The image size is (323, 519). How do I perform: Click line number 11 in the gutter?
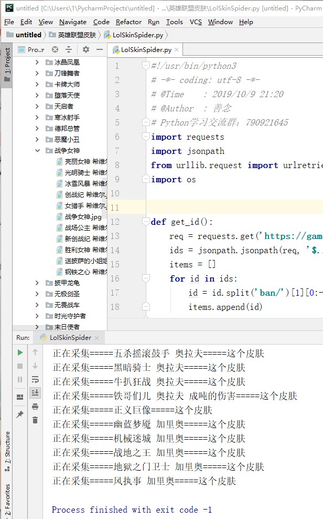tap(115, 207)
